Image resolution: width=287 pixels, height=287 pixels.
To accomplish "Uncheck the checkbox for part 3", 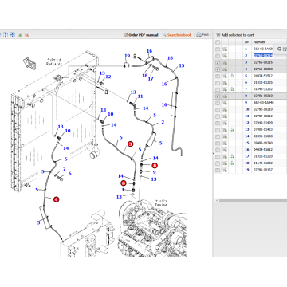I will (218, 62).
